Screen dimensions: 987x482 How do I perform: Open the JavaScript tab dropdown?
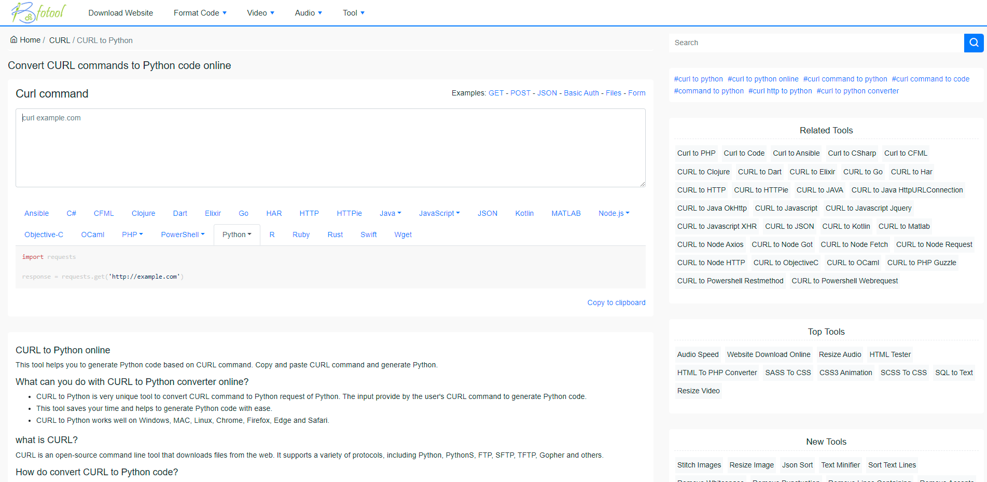[439, 213]
